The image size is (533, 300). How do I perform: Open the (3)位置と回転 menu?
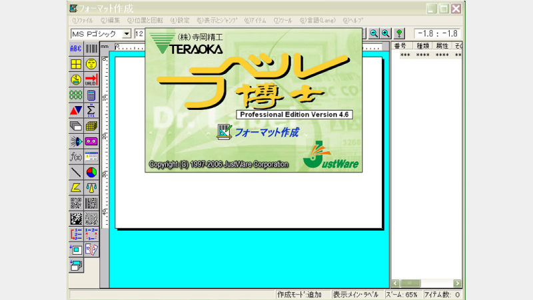(x=145, y=21)
